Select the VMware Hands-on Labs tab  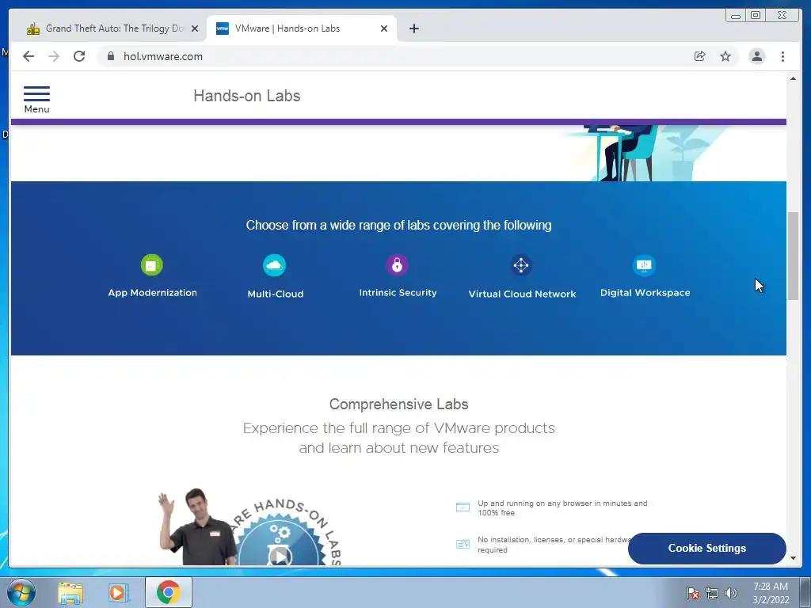tap(302, 28)
